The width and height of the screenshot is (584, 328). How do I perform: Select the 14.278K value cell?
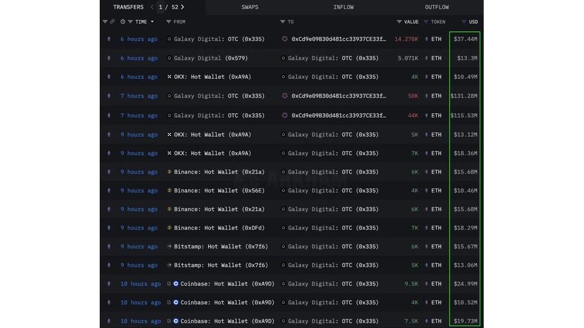[406, 39]
